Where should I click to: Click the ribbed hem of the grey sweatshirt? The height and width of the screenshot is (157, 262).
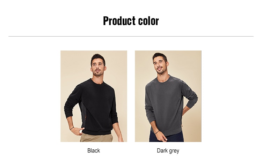167,132
